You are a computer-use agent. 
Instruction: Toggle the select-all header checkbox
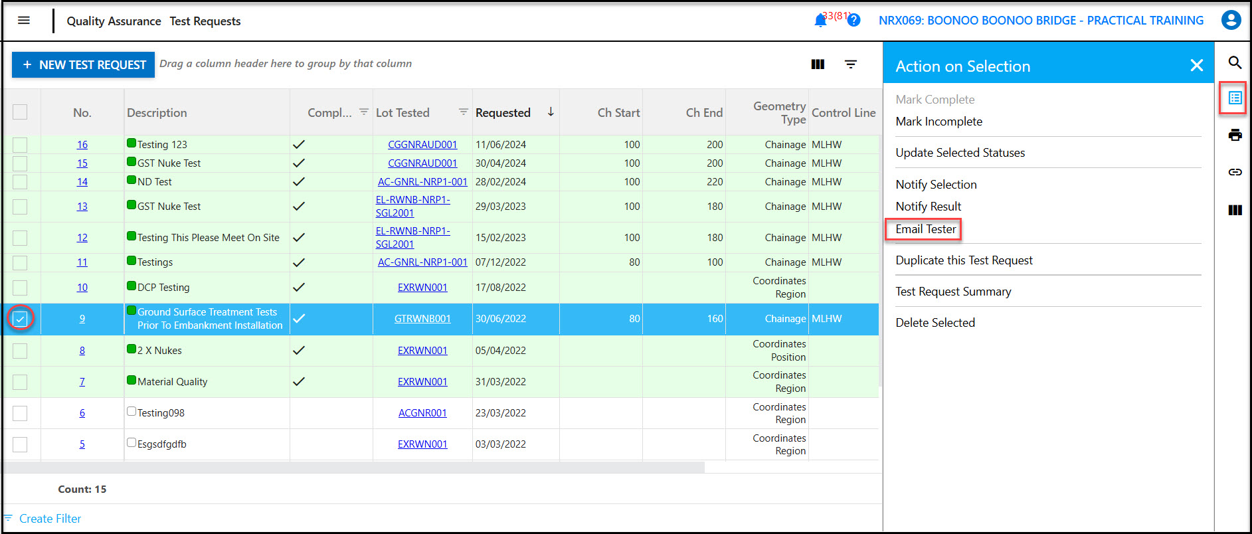[20, 112]
